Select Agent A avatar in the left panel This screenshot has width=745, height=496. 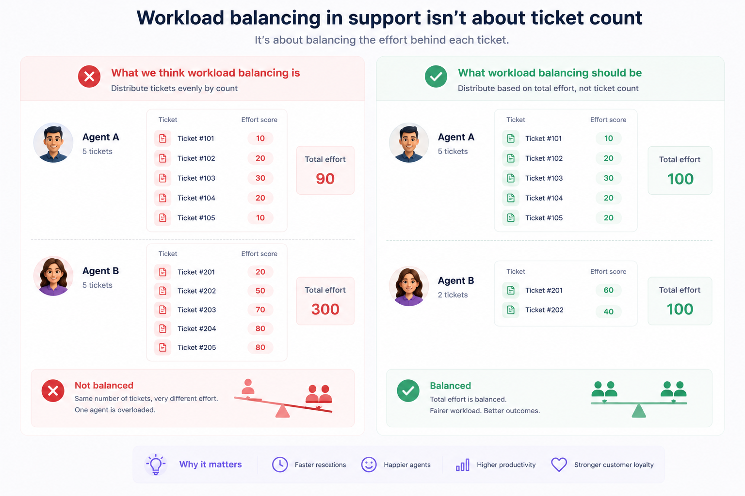[53, 142]
